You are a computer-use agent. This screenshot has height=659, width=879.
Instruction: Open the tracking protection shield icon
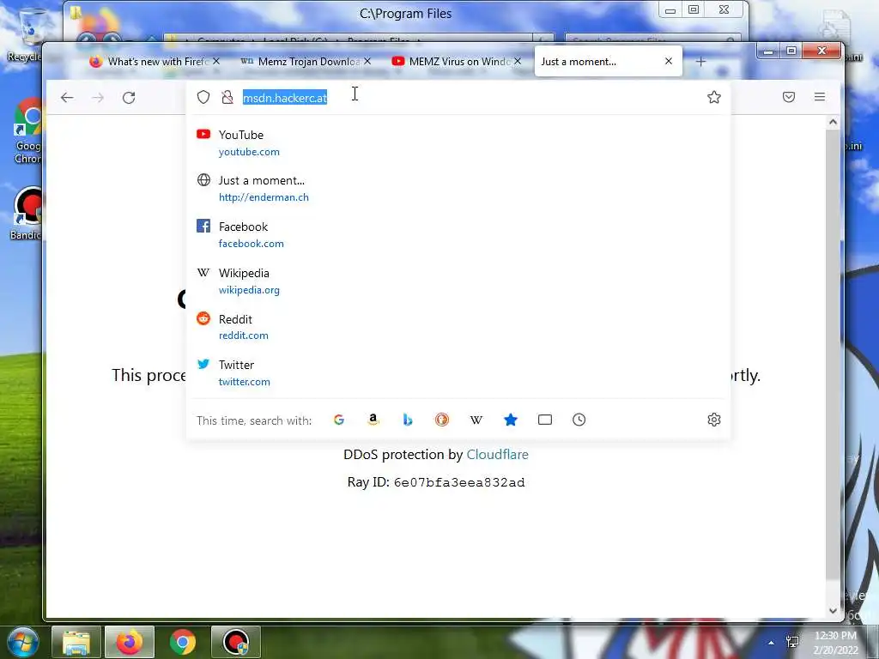point(203,98)
